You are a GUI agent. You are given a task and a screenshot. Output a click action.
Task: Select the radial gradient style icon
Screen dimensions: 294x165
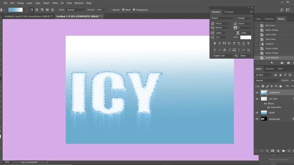click(37, 10)
